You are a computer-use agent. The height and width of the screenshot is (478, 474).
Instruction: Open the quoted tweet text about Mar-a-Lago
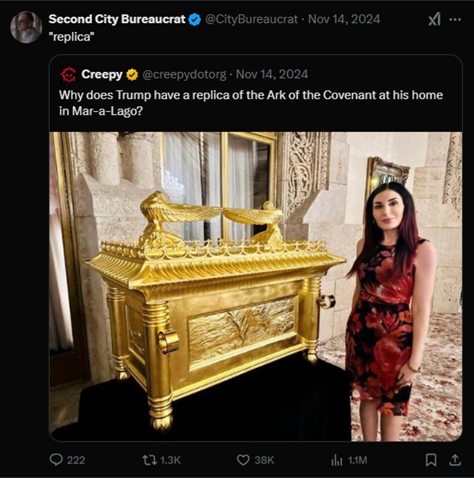[251, 103]
